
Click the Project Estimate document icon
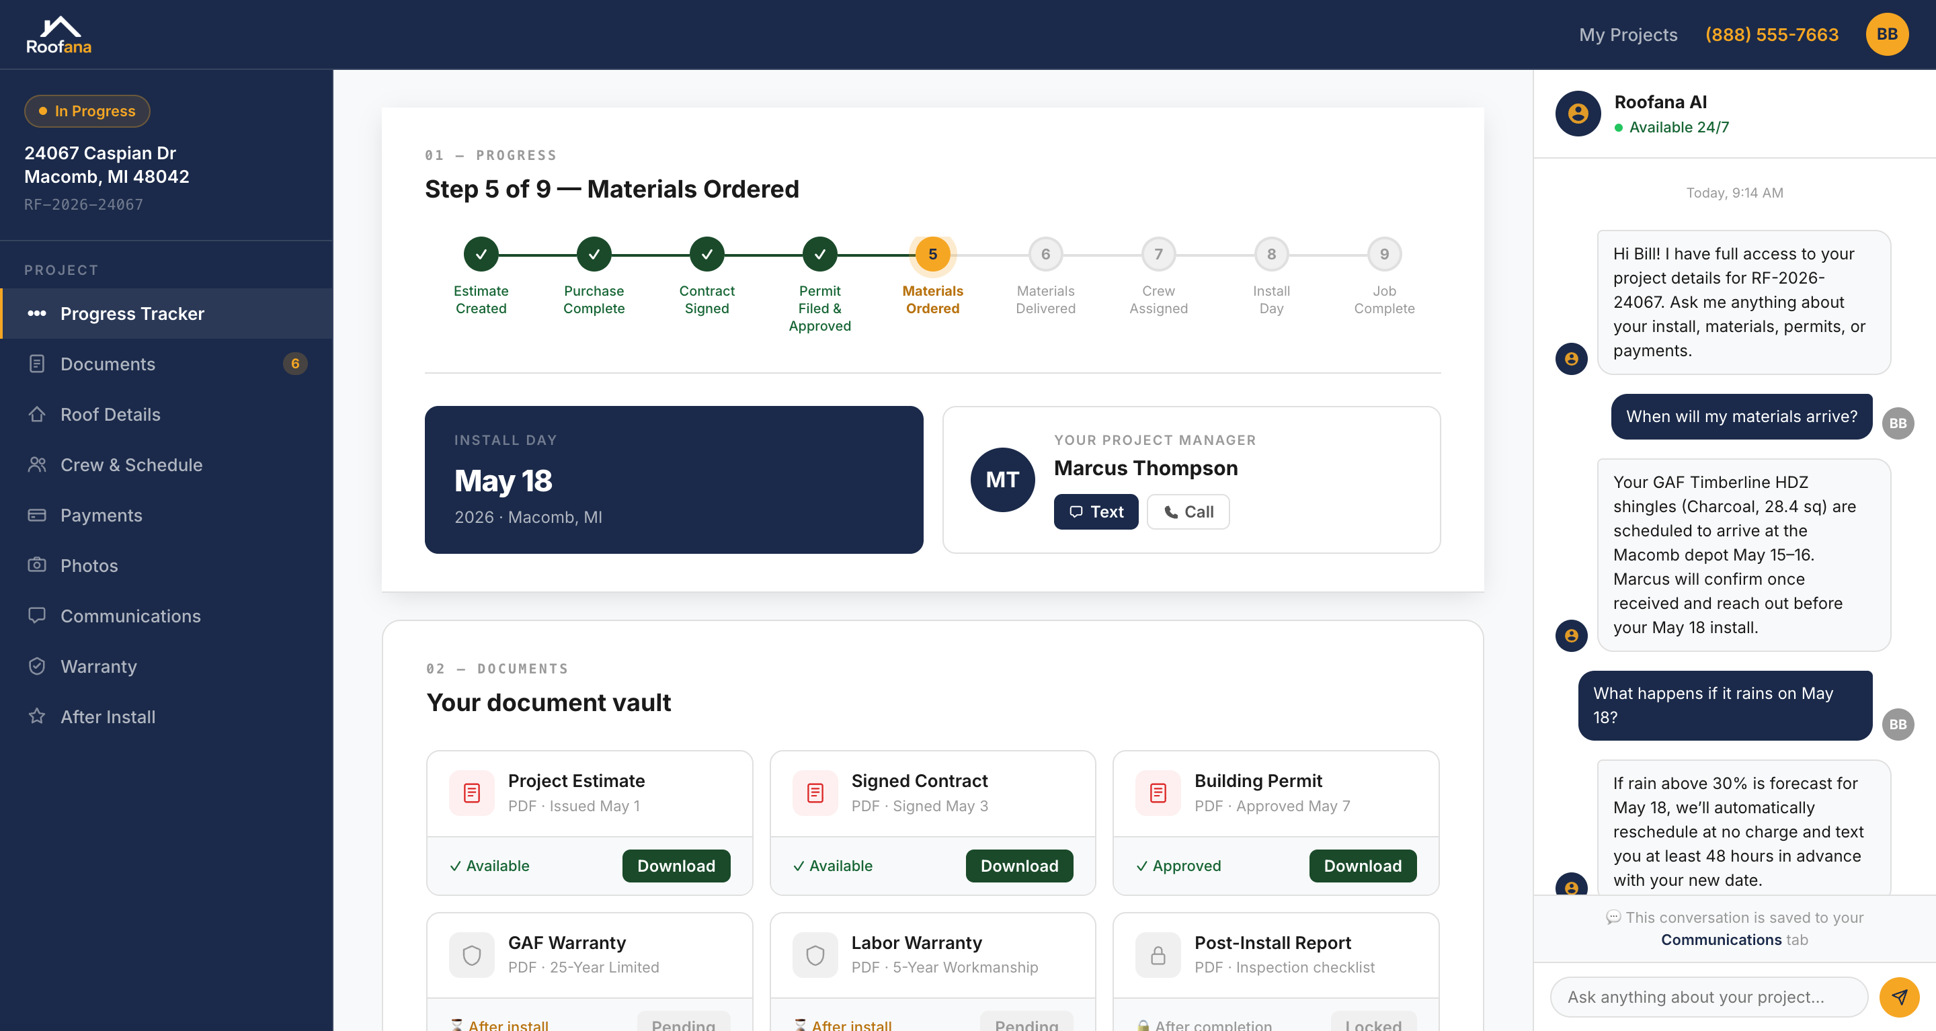[x=472, y=793]
